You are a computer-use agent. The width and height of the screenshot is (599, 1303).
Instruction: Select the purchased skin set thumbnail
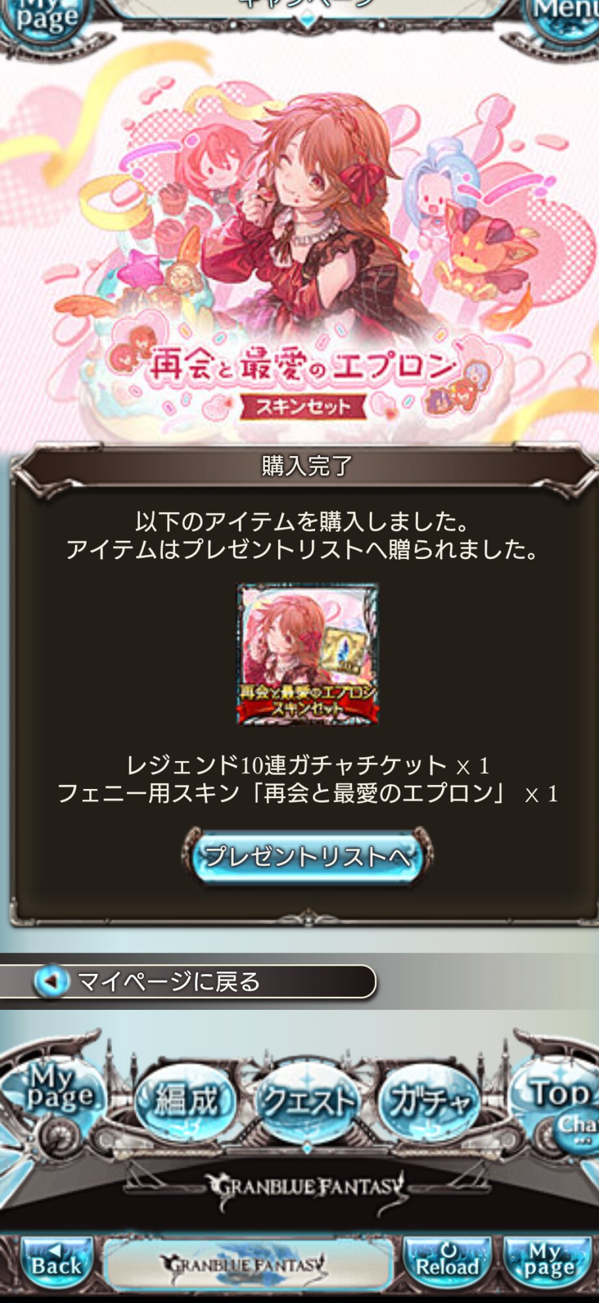[307, 653]
